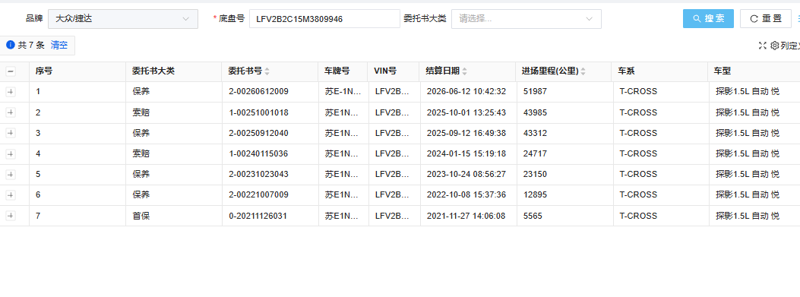
Task: Collapse all rows using header minus icon
Action: click(11, 71)
